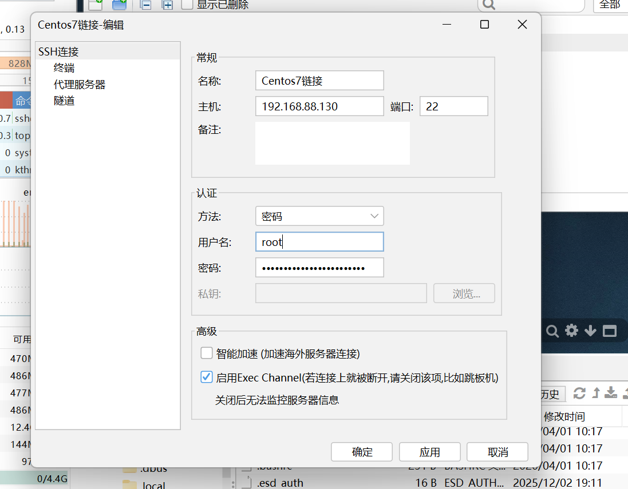Screen dimensions: 628x489
Task: Click the magnifier icon in the top search box
Action: pyautogui.click(x=489, y=5)
